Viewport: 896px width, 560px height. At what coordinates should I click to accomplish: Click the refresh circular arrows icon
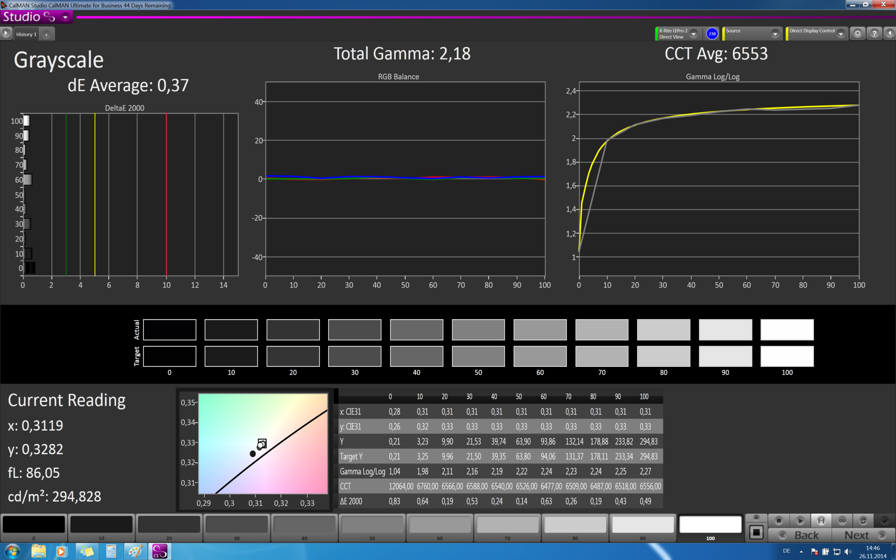[863, 520]
